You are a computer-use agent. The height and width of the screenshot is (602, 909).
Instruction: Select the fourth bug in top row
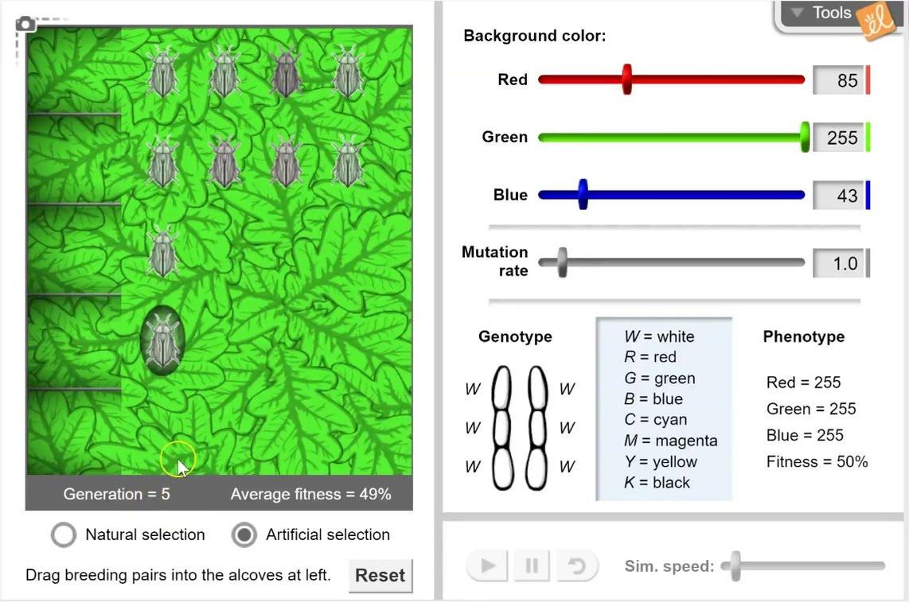tap(348, 72)
